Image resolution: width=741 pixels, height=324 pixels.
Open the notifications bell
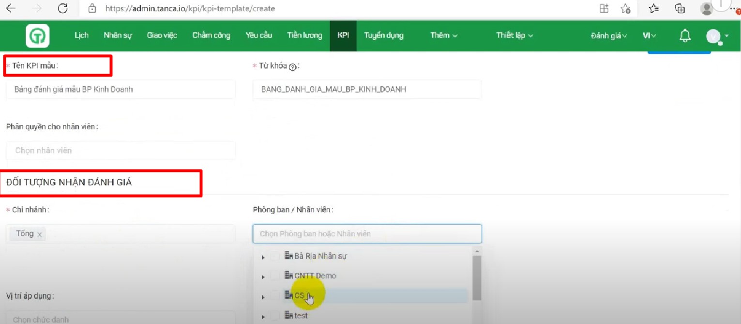coord(685,36)
